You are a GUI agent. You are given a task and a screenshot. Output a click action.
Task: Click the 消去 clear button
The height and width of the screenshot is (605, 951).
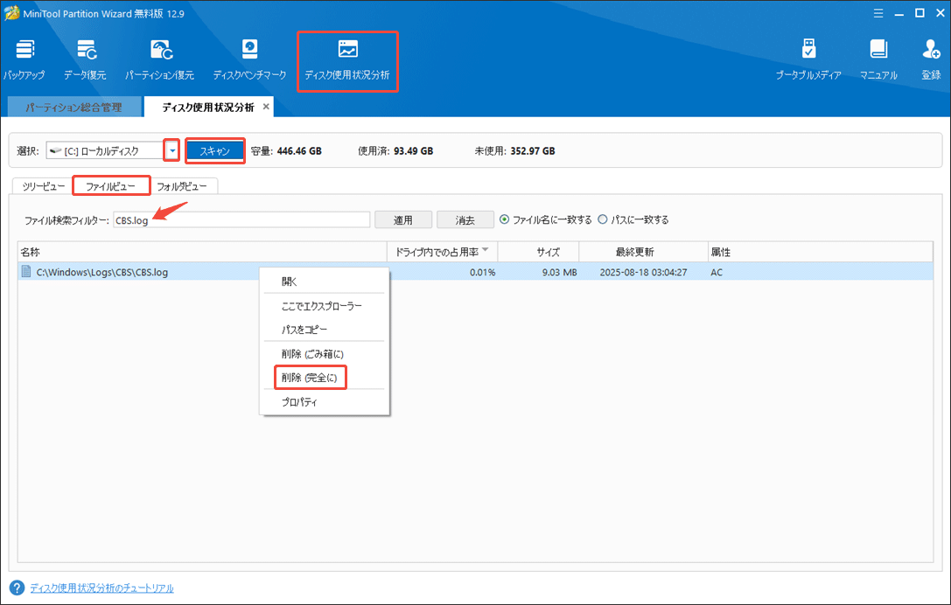pyautogui.click(x=465, y=219)
